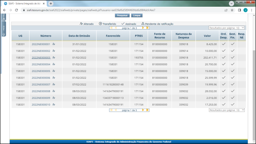The height and width of the screenshot is (144, 256).
Task: Click the Assinado legend checkmark icon
Action: pos(123,23)
